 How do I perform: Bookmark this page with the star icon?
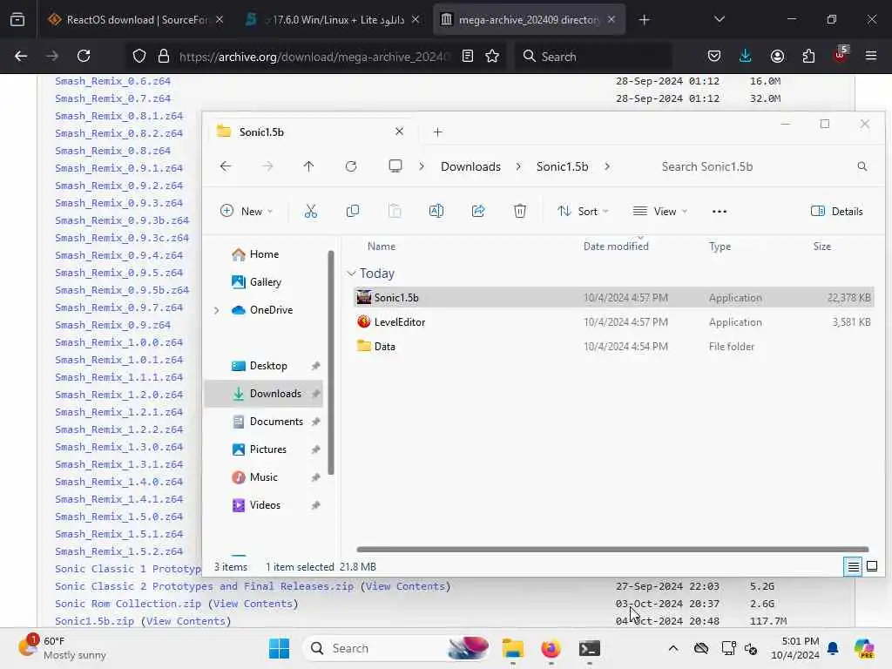click(x=492, y=56)
